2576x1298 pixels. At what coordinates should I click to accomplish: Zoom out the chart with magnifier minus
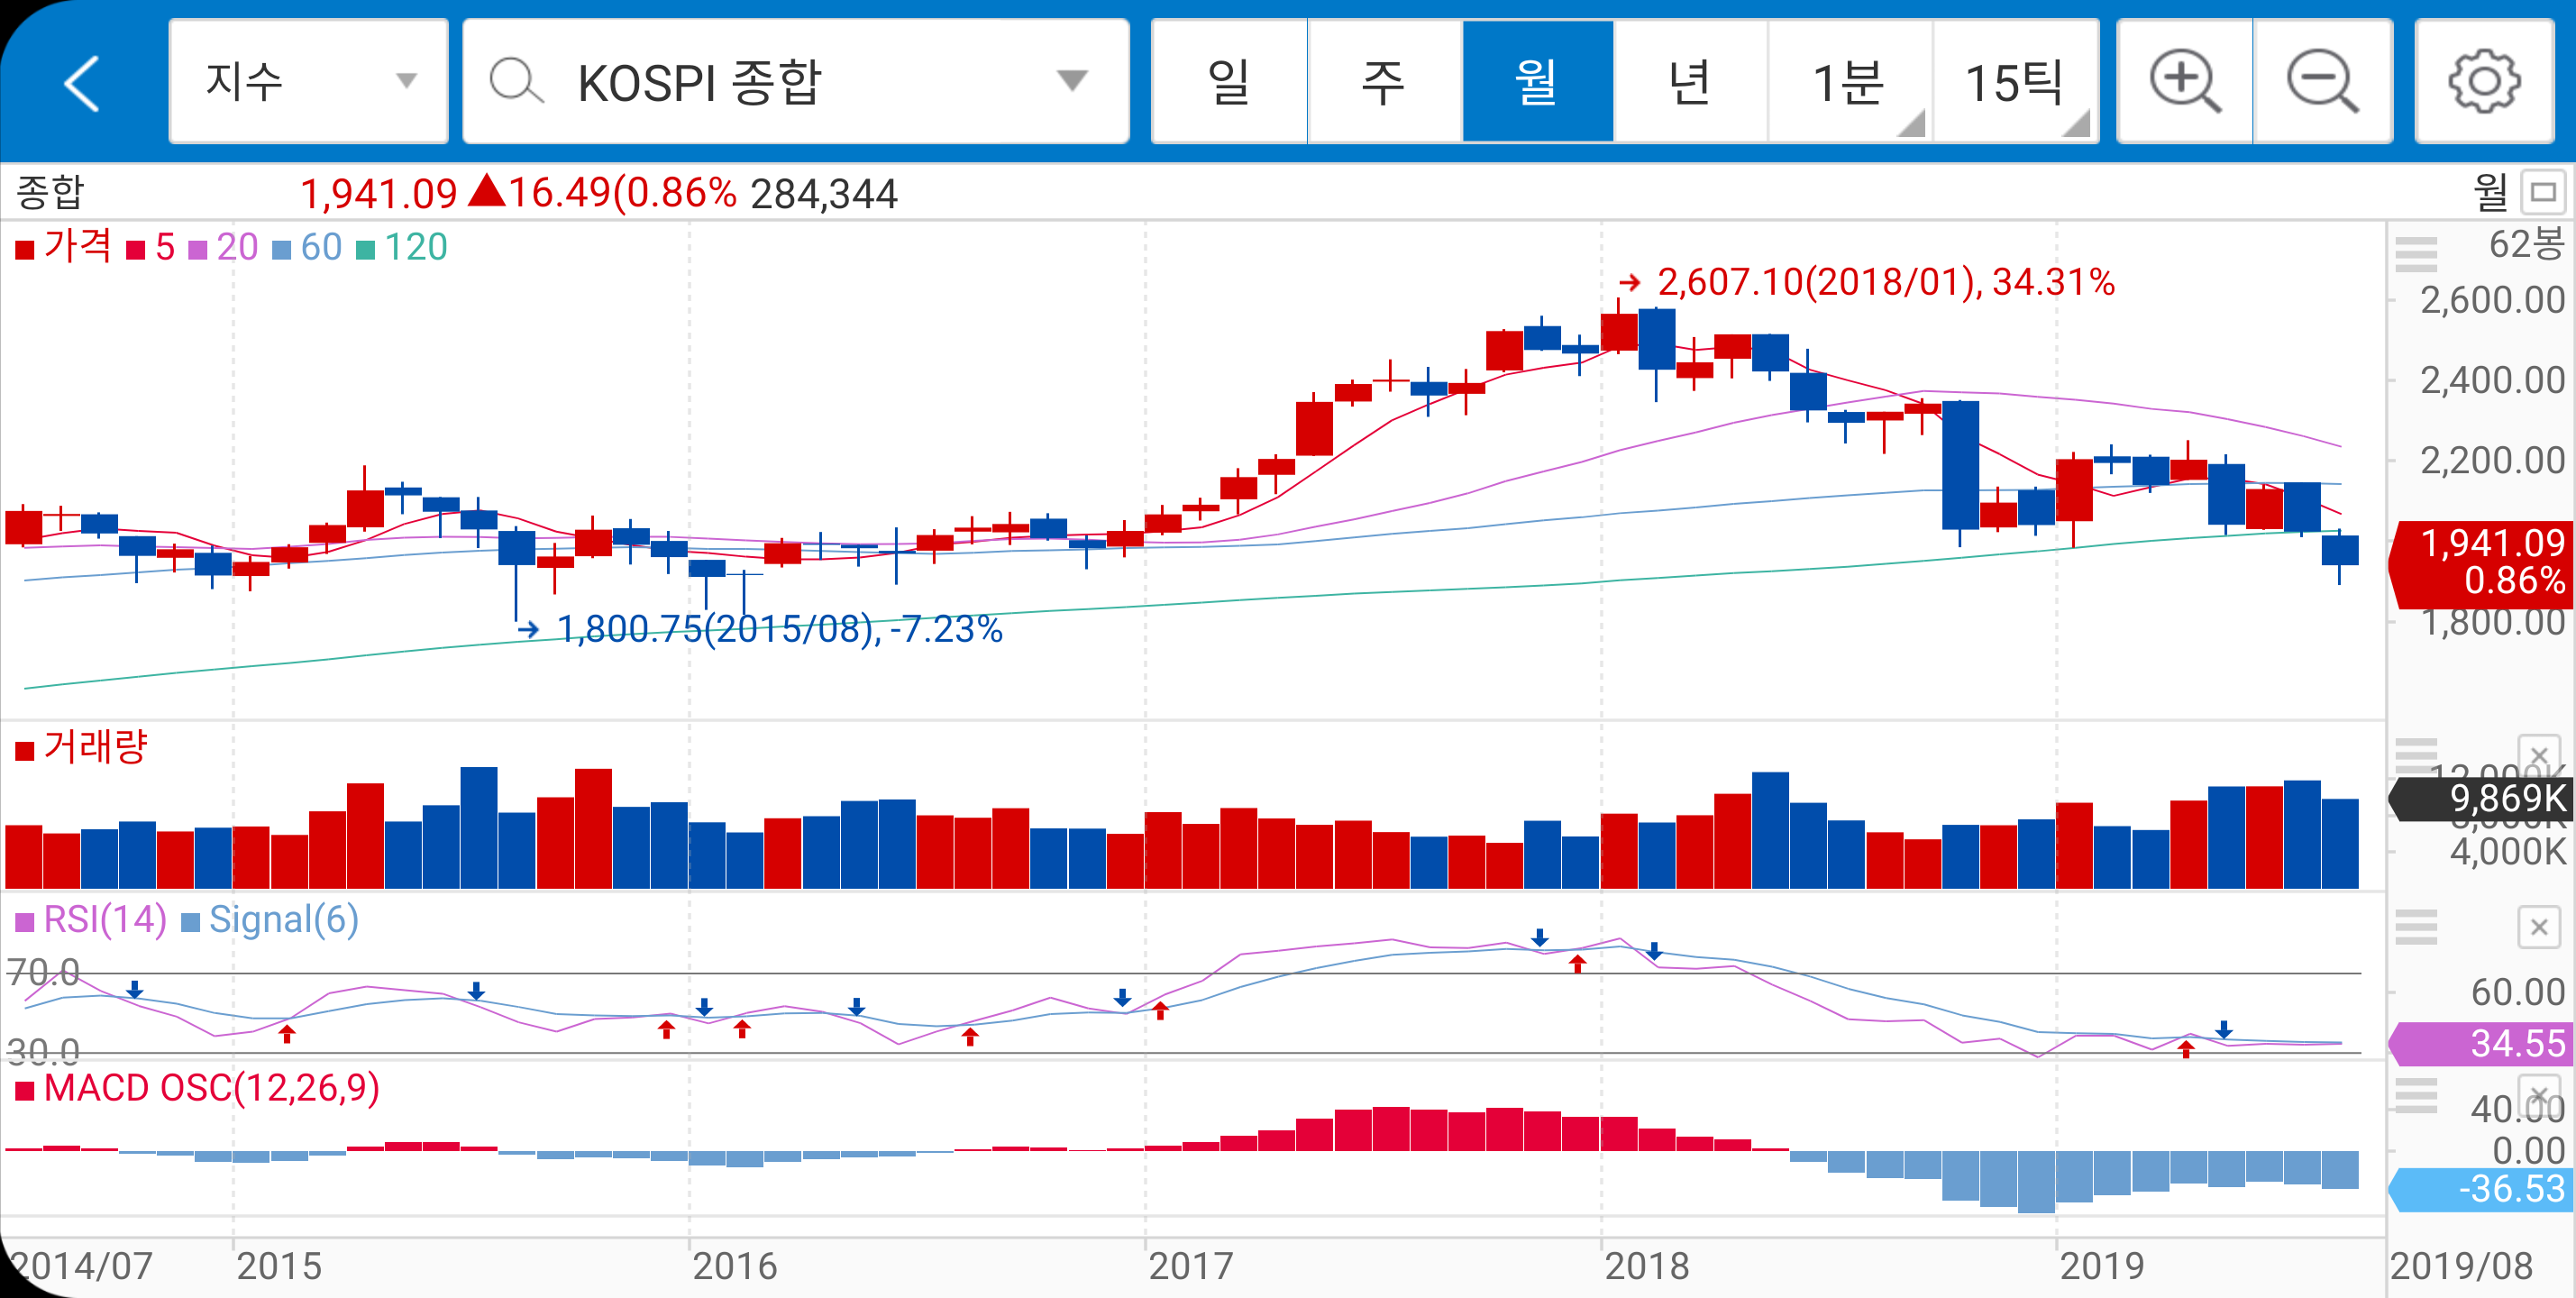point(2322,82)
